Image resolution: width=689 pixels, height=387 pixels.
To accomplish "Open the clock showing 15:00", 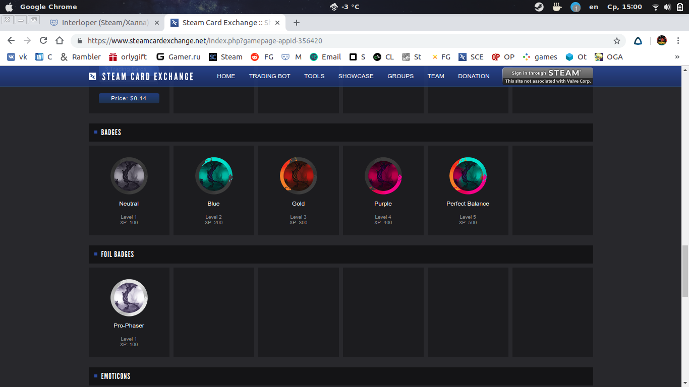I will [x=624, y=7].
